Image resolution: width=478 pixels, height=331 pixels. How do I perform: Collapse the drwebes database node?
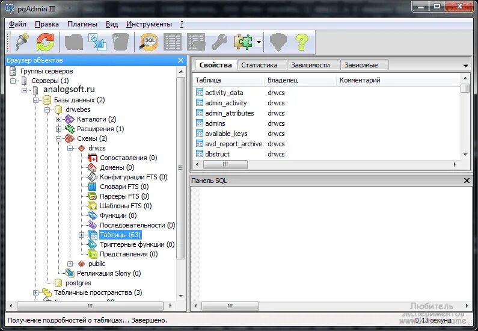pos(47,110)
